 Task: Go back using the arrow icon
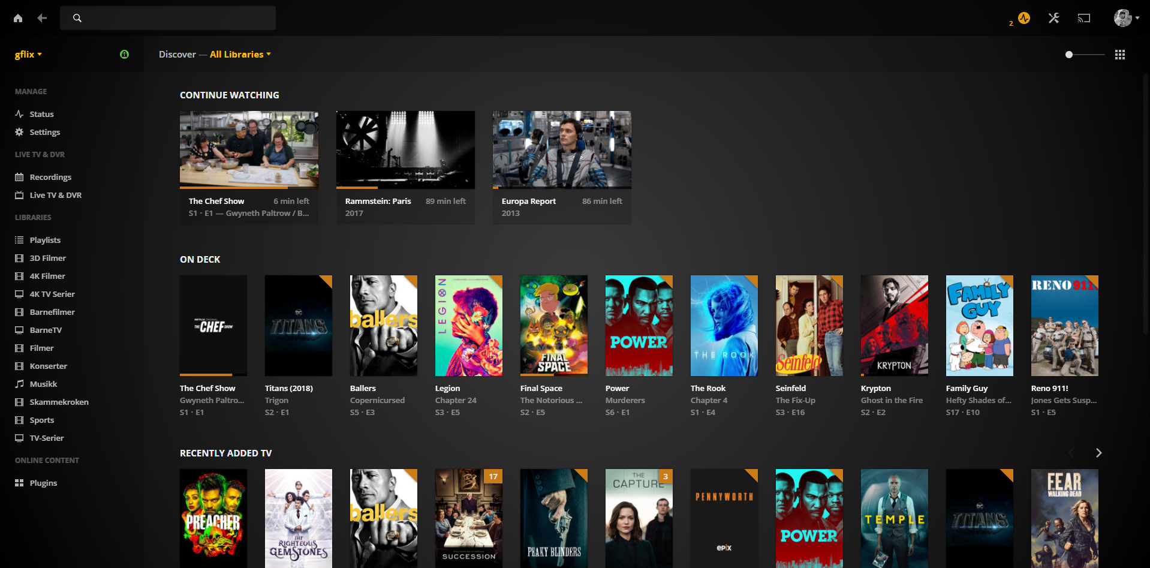pos(42,18)
